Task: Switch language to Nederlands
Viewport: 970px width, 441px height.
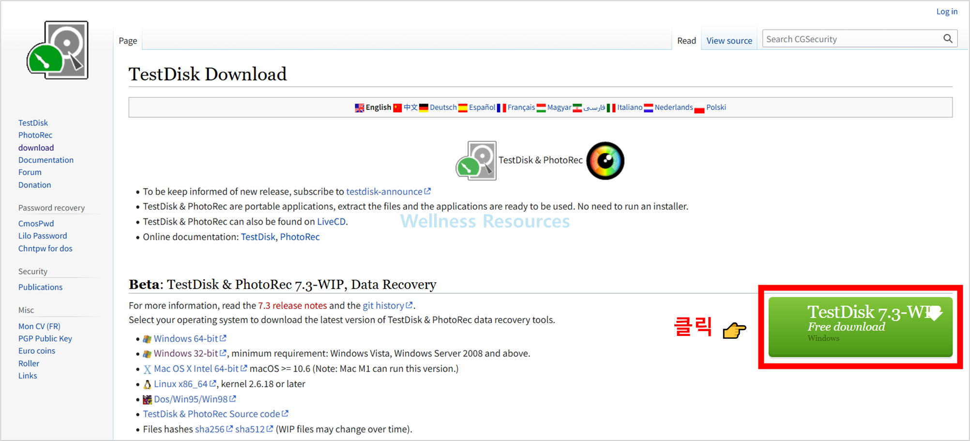Action: click(674, 107)
